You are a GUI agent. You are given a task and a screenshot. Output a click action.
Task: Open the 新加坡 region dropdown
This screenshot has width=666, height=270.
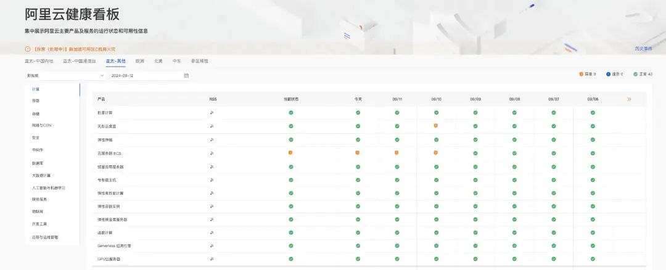click(x=65, y=75)
